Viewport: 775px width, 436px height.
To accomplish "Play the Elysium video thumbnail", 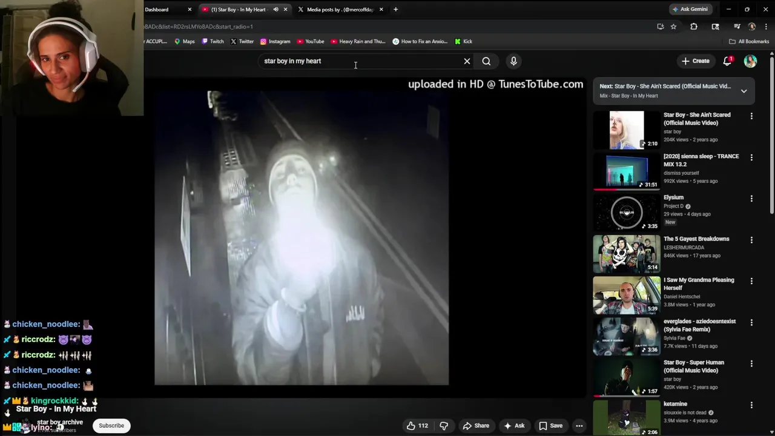I will pyautogui.click(x=627, y=213).
